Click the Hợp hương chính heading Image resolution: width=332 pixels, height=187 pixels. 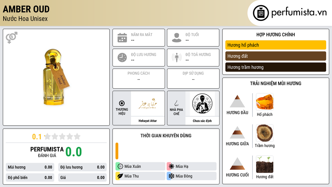276,34
